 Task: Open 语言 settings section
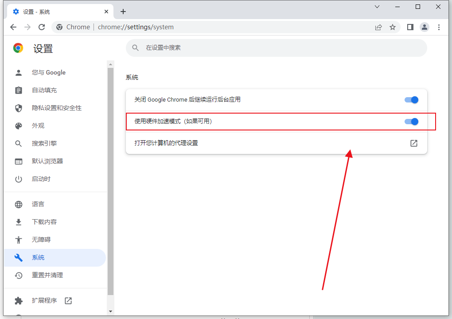55,205
